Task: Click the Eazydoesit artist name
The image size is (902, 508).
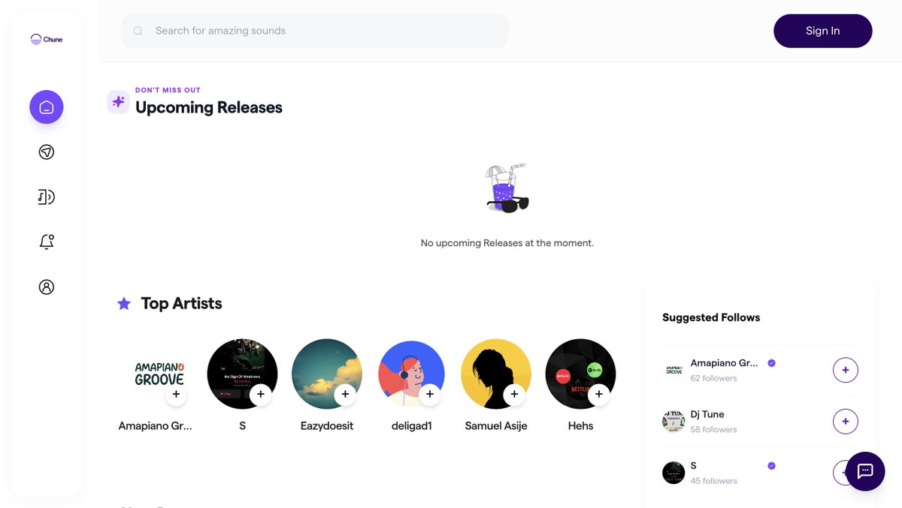Action: point(327,425)
